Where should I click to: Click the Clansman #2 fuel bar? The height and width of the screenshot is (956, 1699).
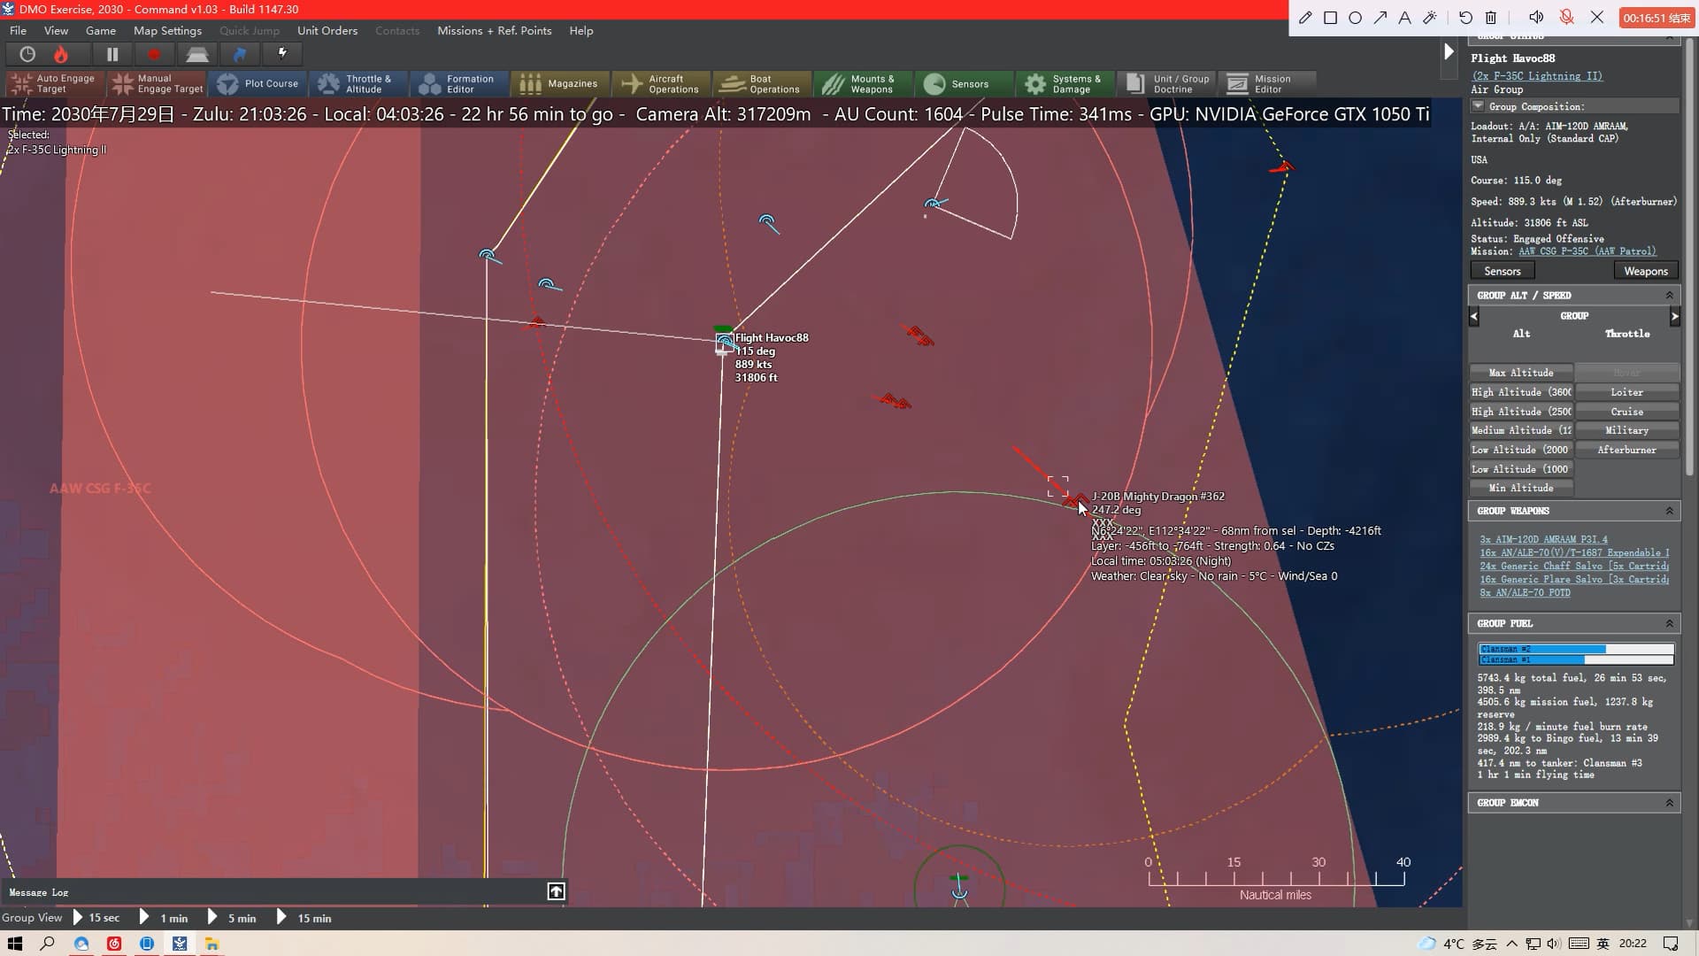point(1576,649)
